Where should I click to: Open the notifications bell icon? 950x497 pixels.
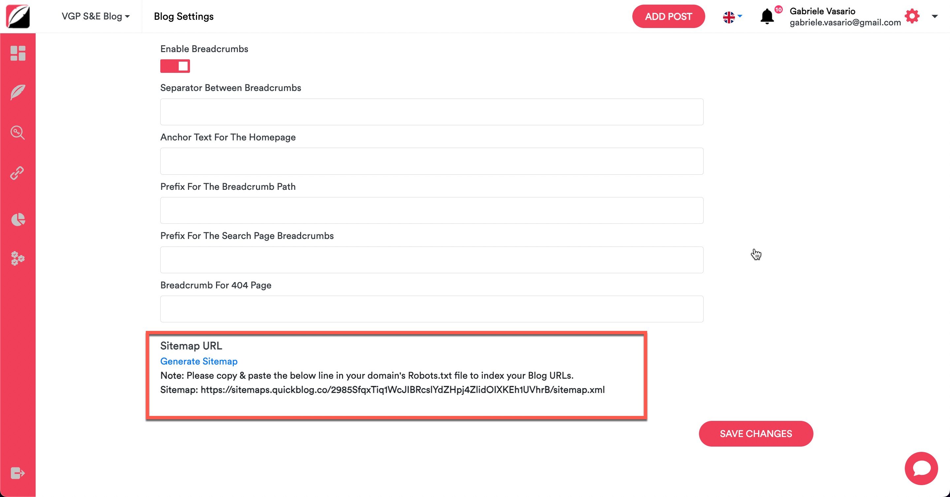[x=767, y=16]
